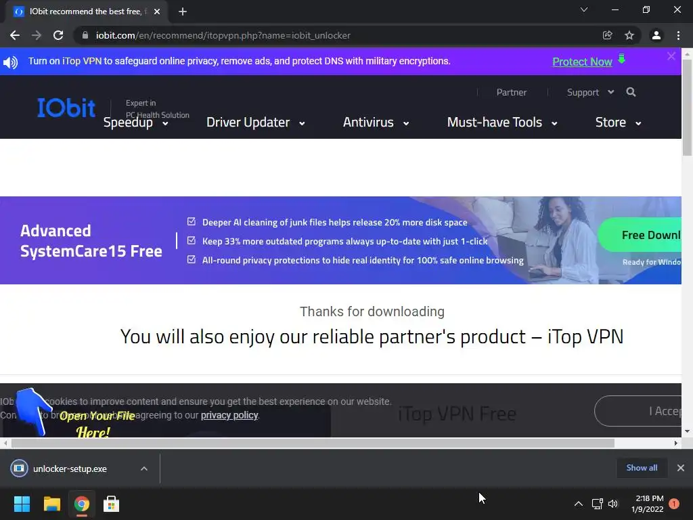Go back to the previous page
This screenshot has height=520, width=693.
click(15, 35)
